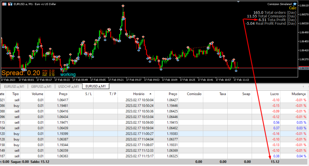Select the trade row timed 2023.02.17 11:04:04
This screenshot has height=166, width=309.
(154, 139)
